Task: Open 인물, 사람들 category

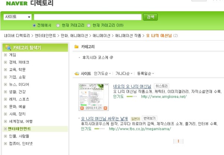Action: click(19, 136)
